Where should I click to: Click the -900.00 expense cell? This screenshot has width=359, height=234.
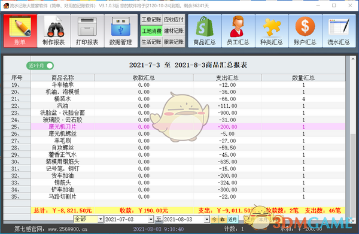(x=227, y=113)
